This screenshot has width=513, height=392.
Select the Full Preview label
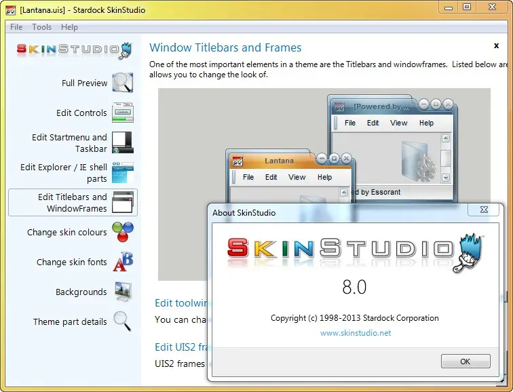click(84, 83)
